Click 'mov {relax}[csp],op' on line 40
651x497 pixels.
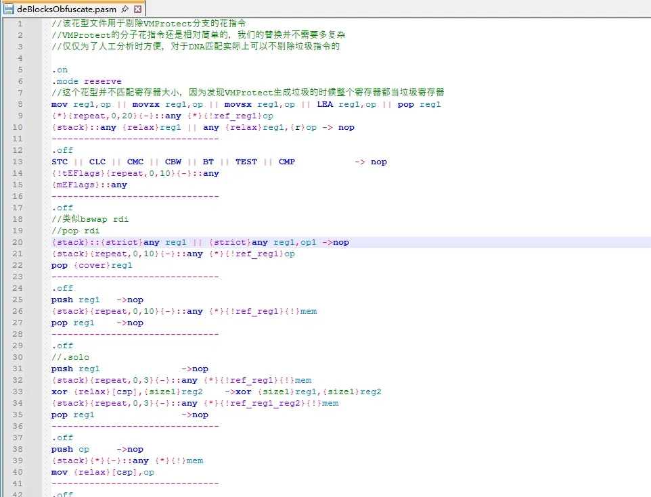tap(103, 473)
